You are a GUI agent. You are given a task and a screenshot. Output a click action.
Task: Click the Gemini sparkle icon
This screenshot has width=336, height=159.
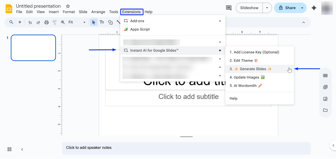click(x=314, y=8)
